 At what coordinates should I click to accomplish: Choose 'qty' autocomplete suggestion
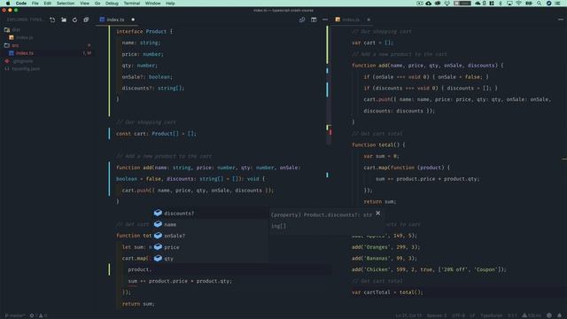(x=210, y=258)
